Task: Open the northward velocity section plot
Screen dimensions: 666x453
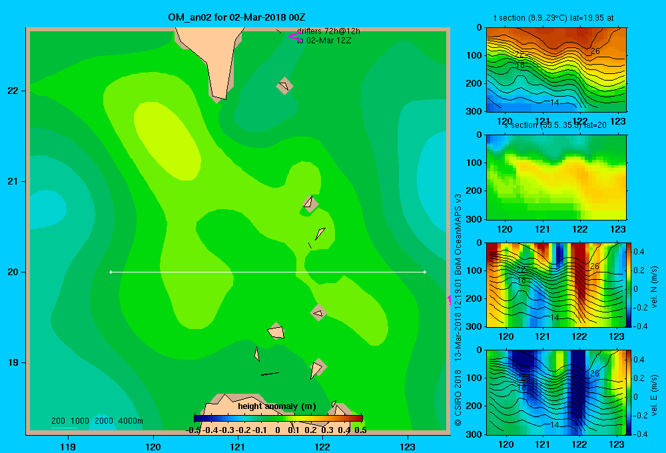Action: pos(556,284)
